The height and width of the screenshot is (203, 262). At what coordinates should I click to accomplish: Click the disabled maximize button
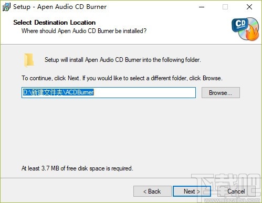(x=225, y=7)
